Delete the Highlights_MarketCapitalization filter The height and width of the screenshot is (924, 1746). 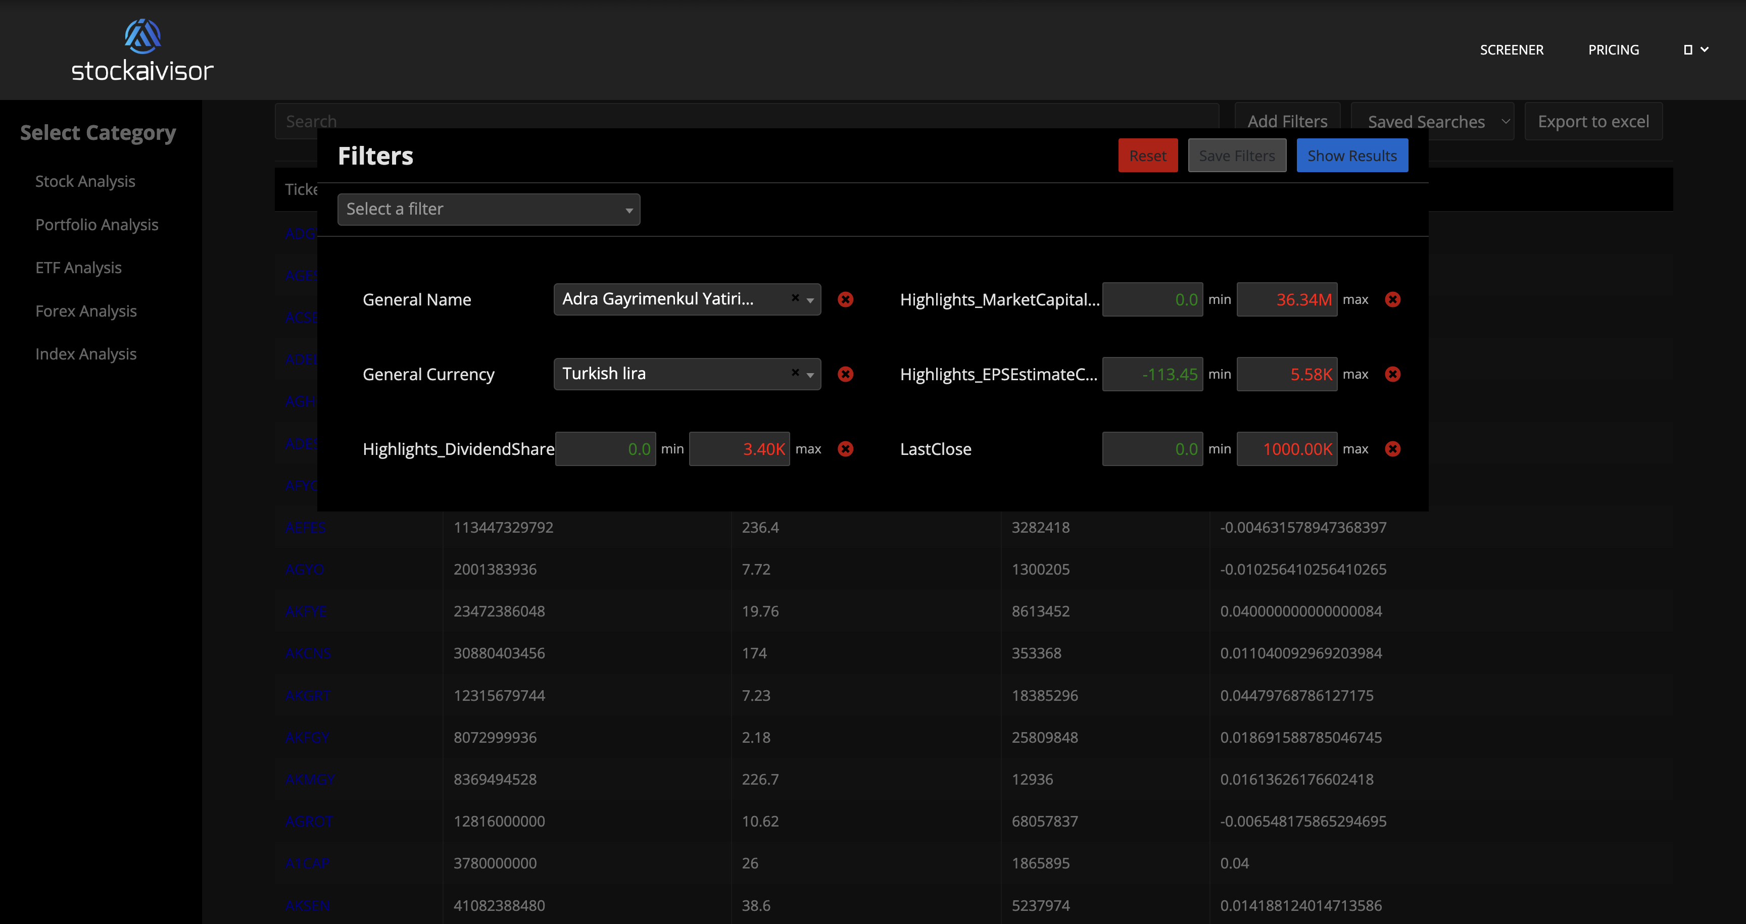(1392, 299)
